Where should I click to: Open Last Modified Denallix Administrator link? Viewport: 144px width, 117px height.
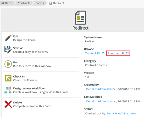(x=101, y=101)
